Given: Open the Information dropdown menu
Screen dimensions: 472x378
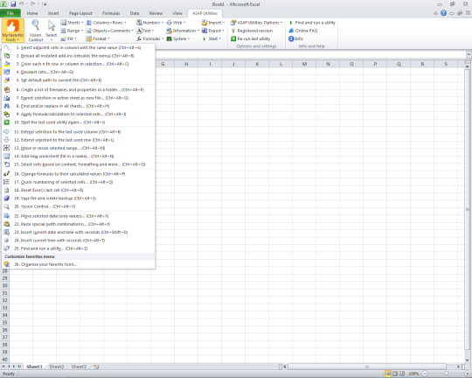Looking at the screenshot, I should pos(183,31).
